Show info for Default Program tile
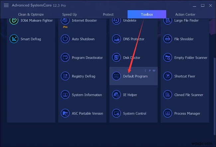Image resolution: width=216 pixels, height=147 pixels. click(x=145, y=71)
